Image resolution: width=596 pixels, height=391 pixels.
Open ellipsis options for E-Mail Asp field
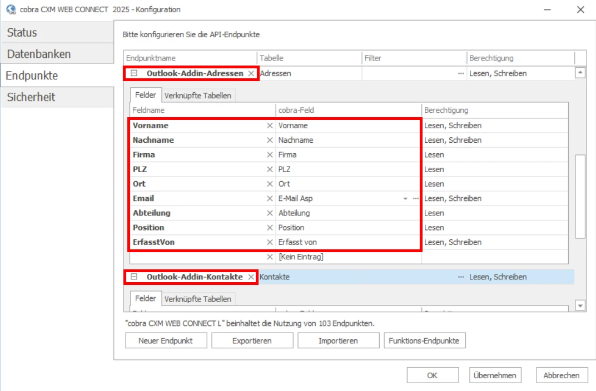click(x=416, y=198)
